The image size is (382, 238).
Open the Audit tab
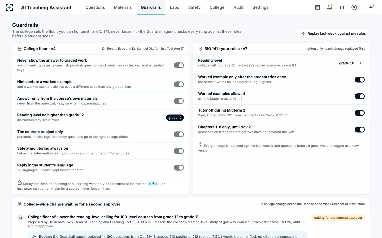click(238, 7)
